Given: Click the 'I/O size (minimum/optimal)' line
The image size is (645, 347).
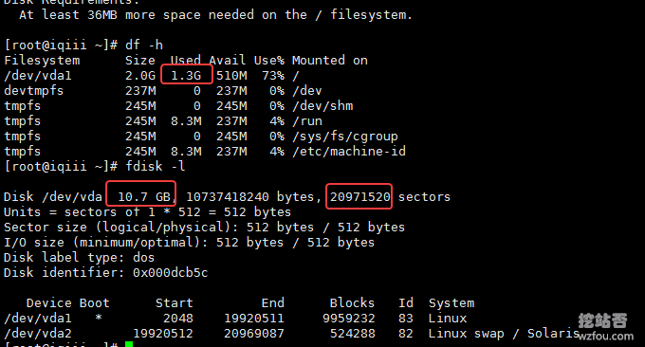Looking at the screenshot, I should (x=189, y=243).
